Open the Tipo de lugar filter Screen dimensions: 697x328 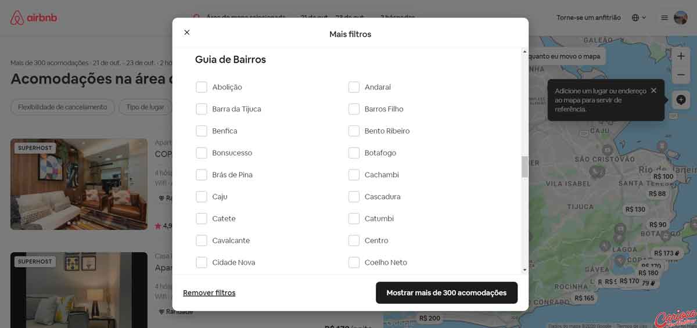145,107
